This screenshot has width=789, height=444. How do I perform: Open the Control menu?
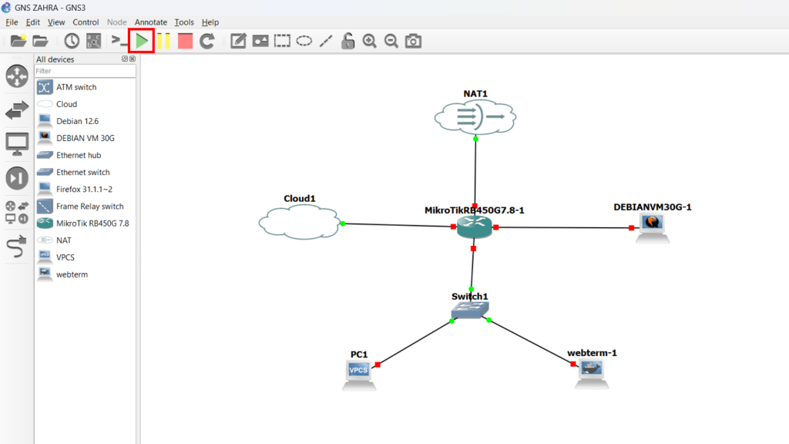(86, 22)
